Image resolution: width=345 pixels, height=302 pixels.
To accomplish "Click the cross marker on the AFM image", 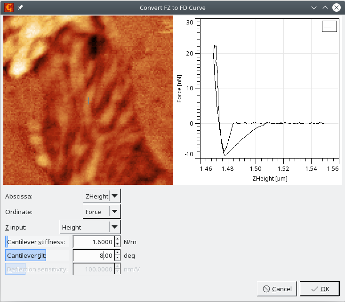I will [88, 101].
